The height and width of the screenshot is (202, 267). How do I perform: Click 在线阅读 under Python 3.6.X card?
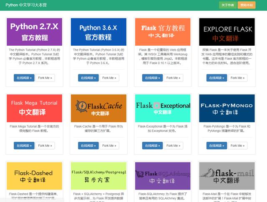[88, 78]
